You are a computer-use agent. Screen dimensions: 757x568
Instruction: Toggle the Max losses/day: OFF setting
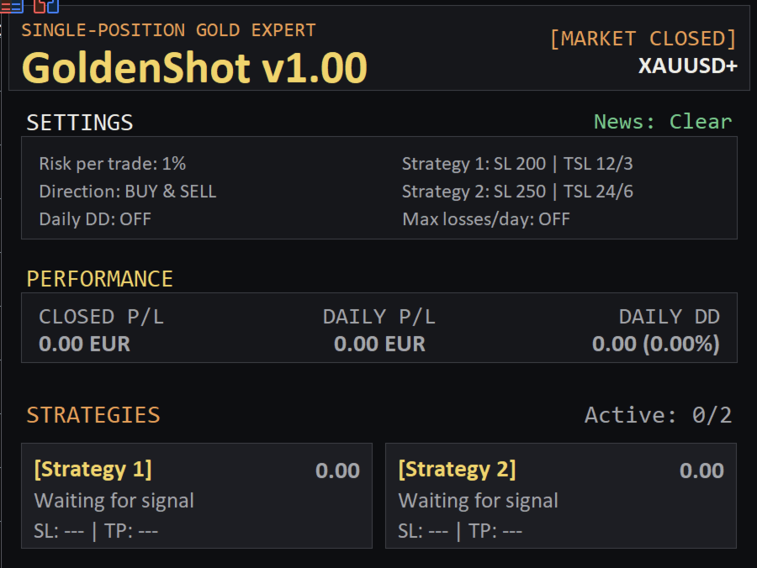coord(486,219)
